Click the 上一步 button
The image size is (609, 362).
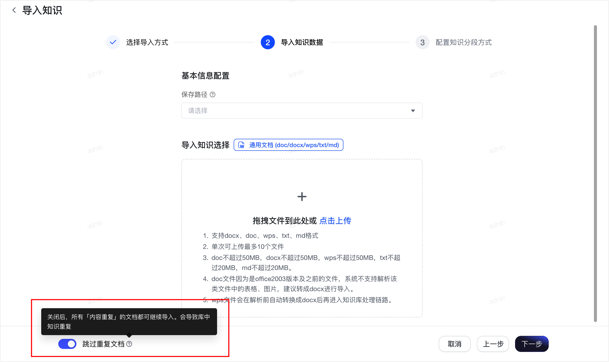point(493,344)
